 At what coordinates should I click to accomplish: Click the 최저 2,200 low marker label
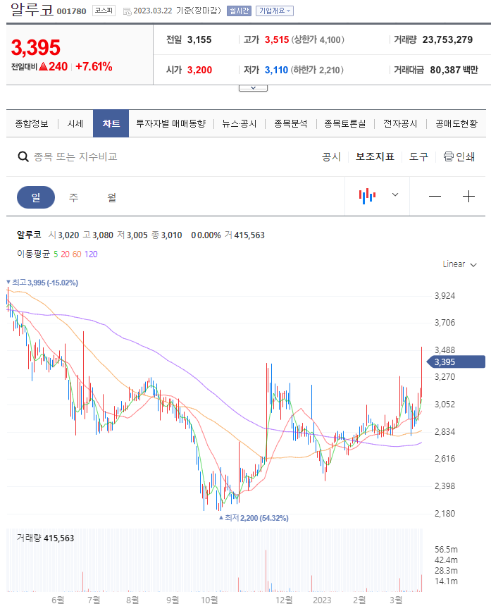click(x=254, y=518)
